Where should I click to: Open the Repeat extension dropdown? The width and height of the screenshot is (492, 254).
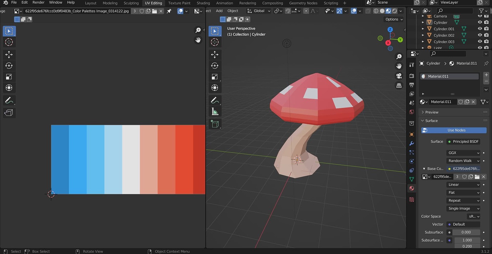(463, 200)
